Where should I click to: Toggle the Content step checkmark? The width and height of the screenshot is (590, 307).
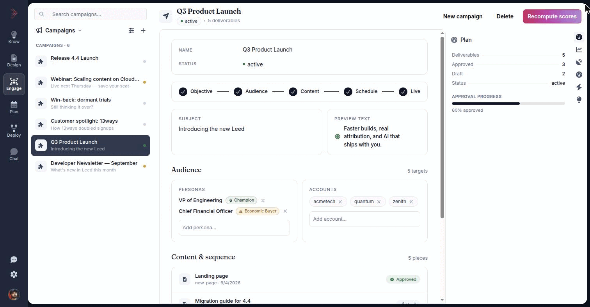point(293,92)
